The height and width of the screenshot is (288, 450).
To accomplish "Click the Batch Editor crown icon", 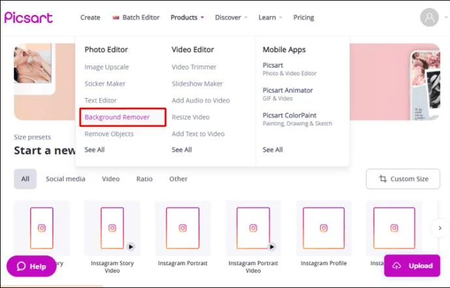I will [115, 18].
